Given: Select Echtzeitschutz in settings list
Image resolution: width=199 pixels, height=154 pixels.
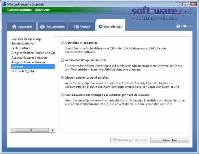Looking at the screenshot, I should pyautogui.click(x=33, y=48).
